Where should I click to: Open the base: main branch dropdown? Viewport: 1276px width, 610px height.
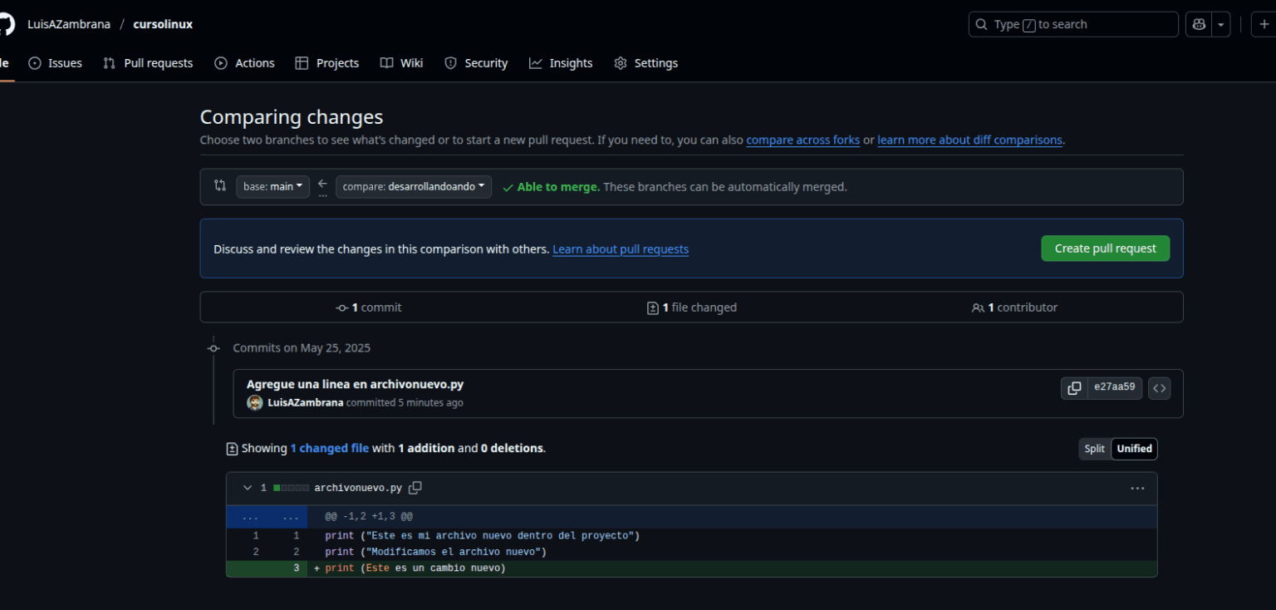272,186
